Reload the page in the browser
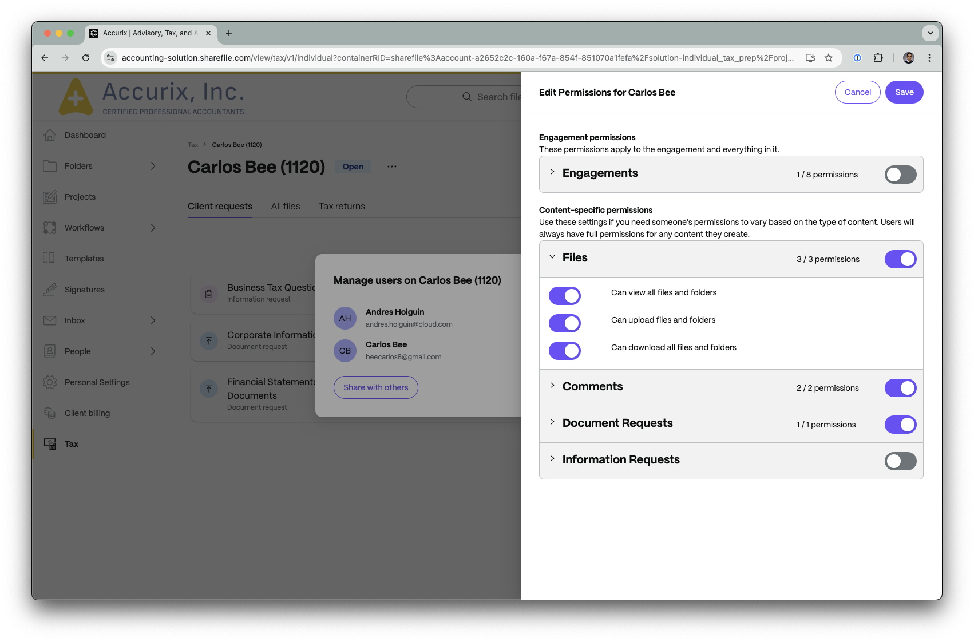The image size is (974, 642). pos(86,58)
